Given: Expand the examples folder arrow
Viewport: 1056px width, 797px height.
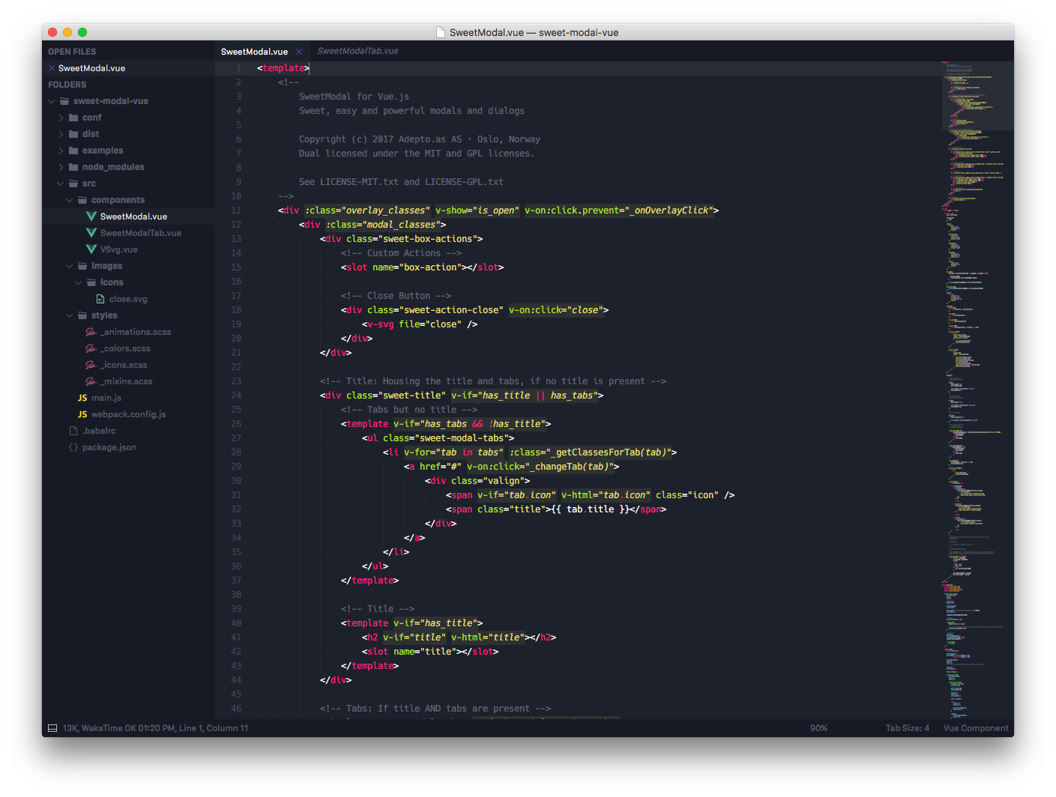Looking at the screenshot, I should point(61,151).
